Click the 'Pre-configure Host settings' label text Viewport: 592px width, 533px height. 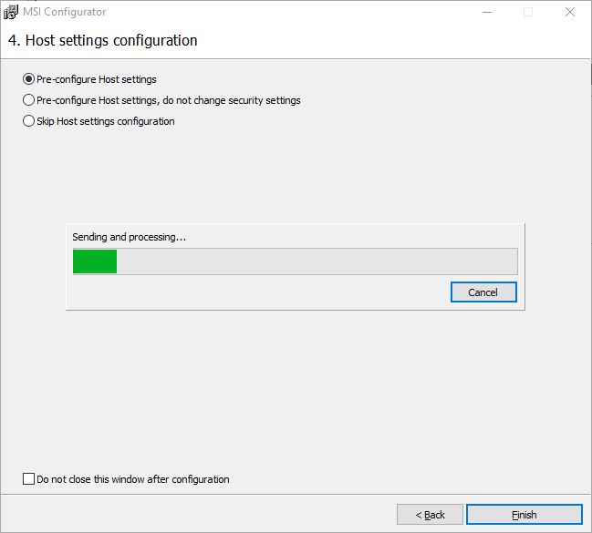[x=96, y=79]
